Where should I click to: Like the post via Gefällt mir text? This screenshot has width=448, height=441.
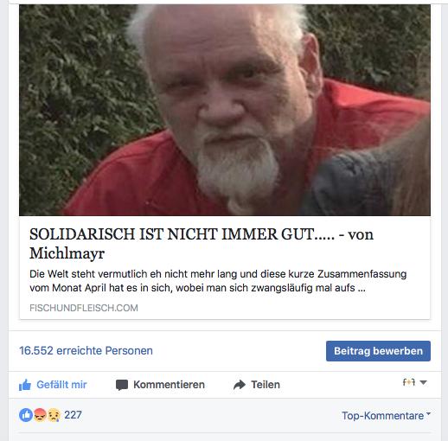pyautogui.click(x=61, y=385)
